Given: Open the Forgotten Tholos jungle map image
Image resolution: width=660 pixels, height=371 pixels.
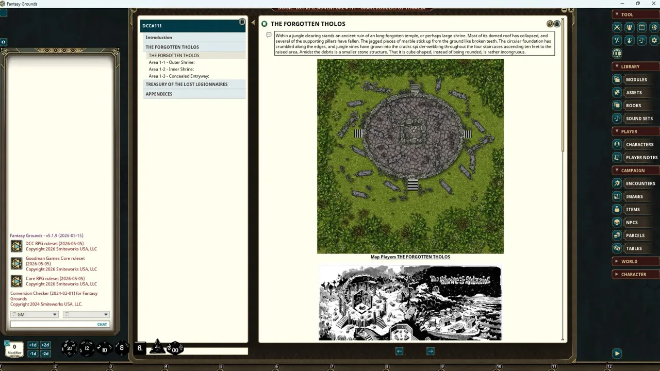Looking at the screenshot, I should (x=410, y=156).
